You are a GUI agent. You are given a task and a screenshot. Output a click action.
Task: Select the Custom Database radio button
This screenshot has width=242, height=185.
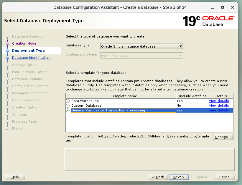pyautogui.click(x=68, y=106)
